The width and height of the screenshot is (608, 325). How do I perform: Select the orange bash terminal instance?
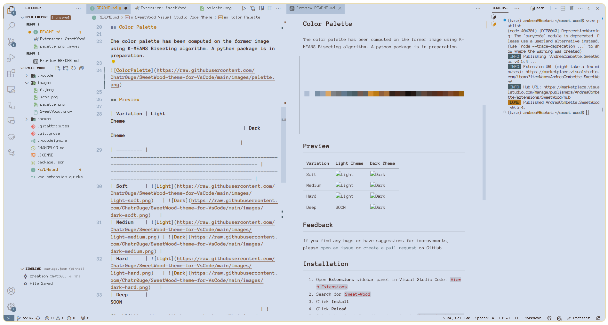(x=494, y=24)
